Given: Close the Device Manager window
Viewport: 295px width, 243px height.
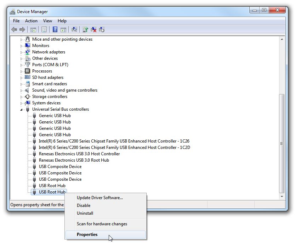Looking at the screenshot, I should coord(277,10).
